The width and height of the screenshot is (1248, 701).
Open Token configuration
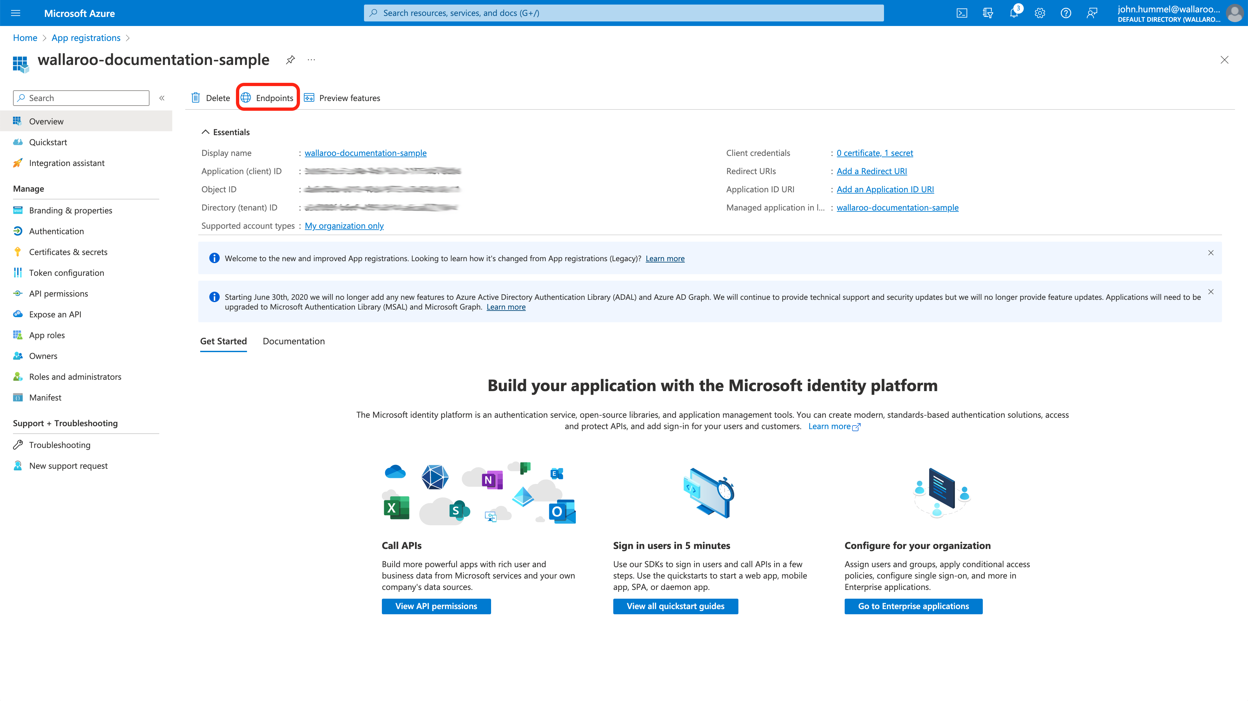point(66,273)
